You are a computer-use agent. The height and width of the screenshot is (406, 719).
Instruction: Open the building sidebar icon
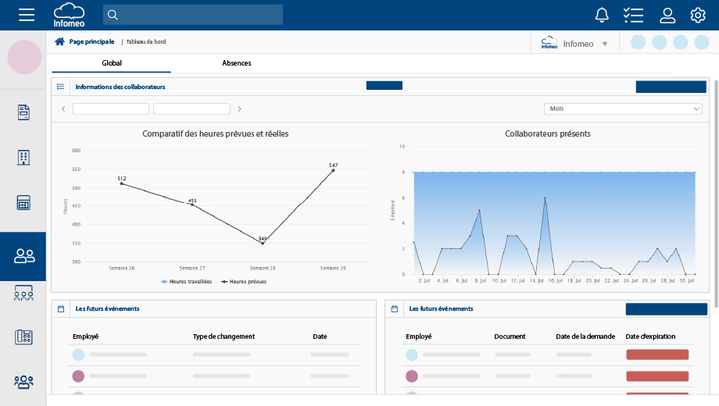pos(23,158)
